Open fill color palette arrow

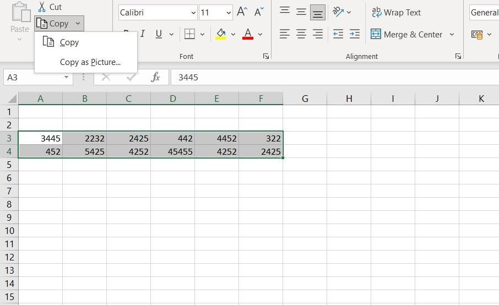[x=233, y=34]
